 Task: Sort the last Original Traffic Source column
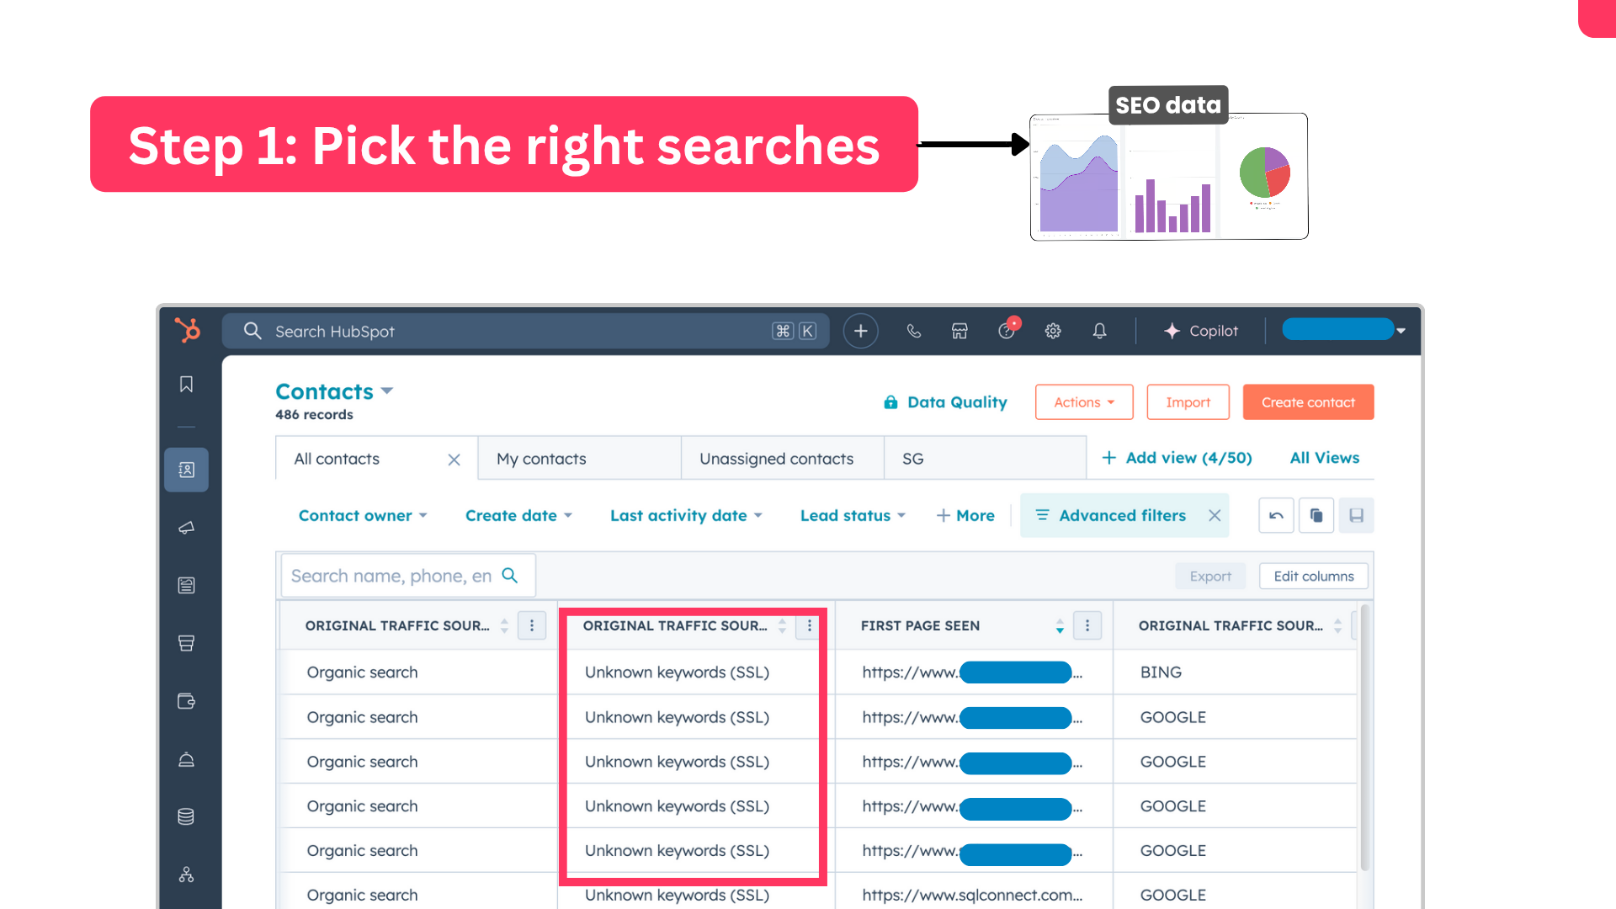[1337, 626]
